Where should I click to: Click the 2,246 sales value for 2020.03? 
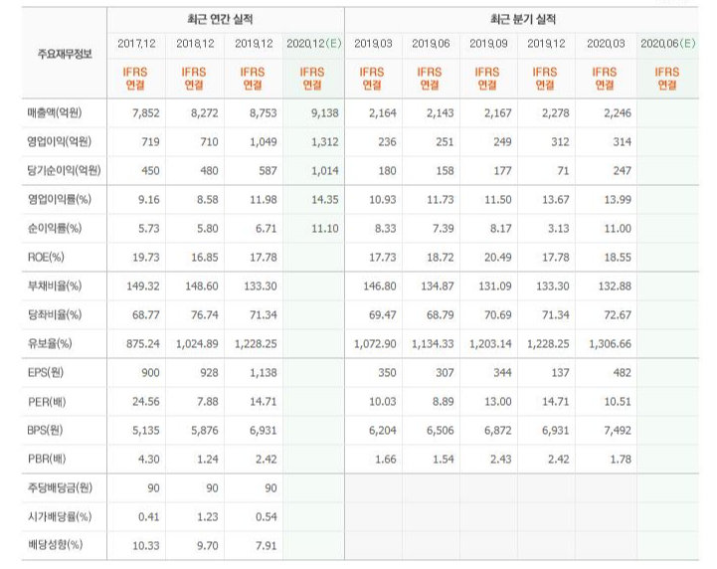[x=618, y=113]
